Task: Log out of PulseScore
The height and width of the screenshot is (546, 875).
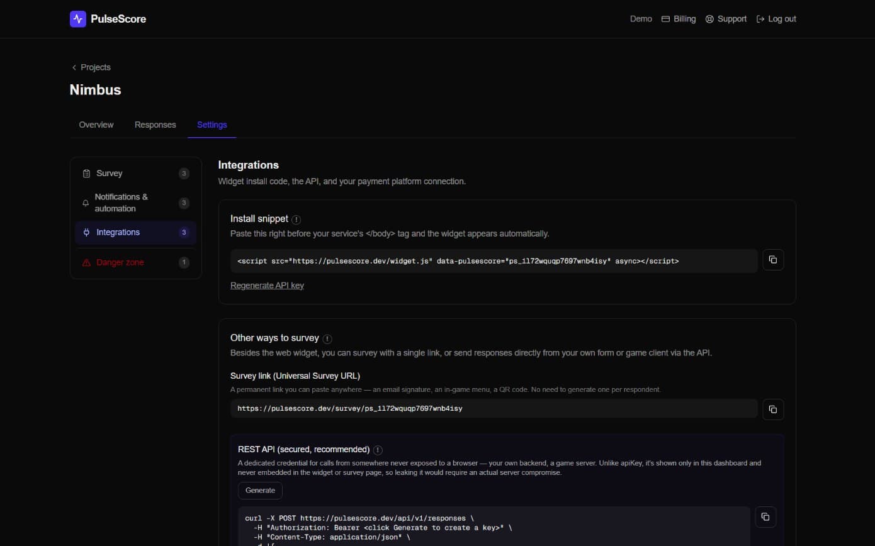Action: tap(776, 19)
